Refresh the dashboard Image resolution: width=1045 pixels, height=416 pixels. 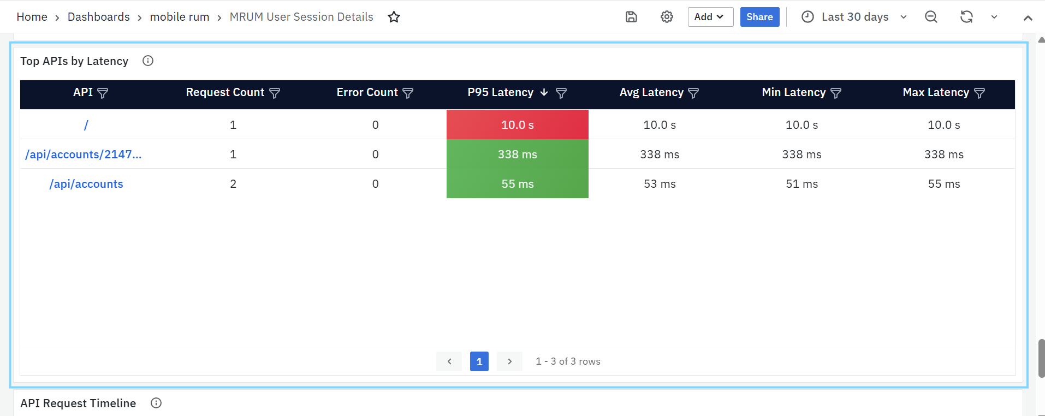pyautogui.click(x=966, y=17)
